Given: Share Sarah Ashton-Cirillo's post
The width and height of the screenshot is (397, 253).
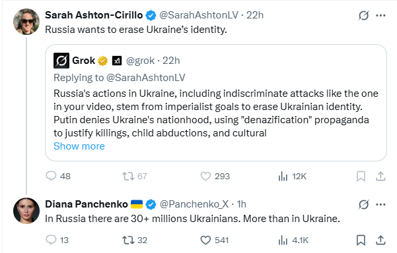Looking at the screenshot, I should click(x=380, y=176).
